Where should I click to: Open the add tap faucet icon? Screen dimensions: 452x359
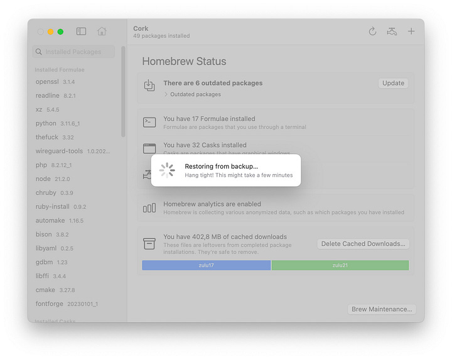[x=392, y=31]
